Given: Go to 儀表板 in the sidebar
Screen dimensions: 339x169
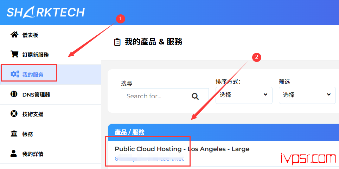Looking at the screenshot, I should [51, 35].
